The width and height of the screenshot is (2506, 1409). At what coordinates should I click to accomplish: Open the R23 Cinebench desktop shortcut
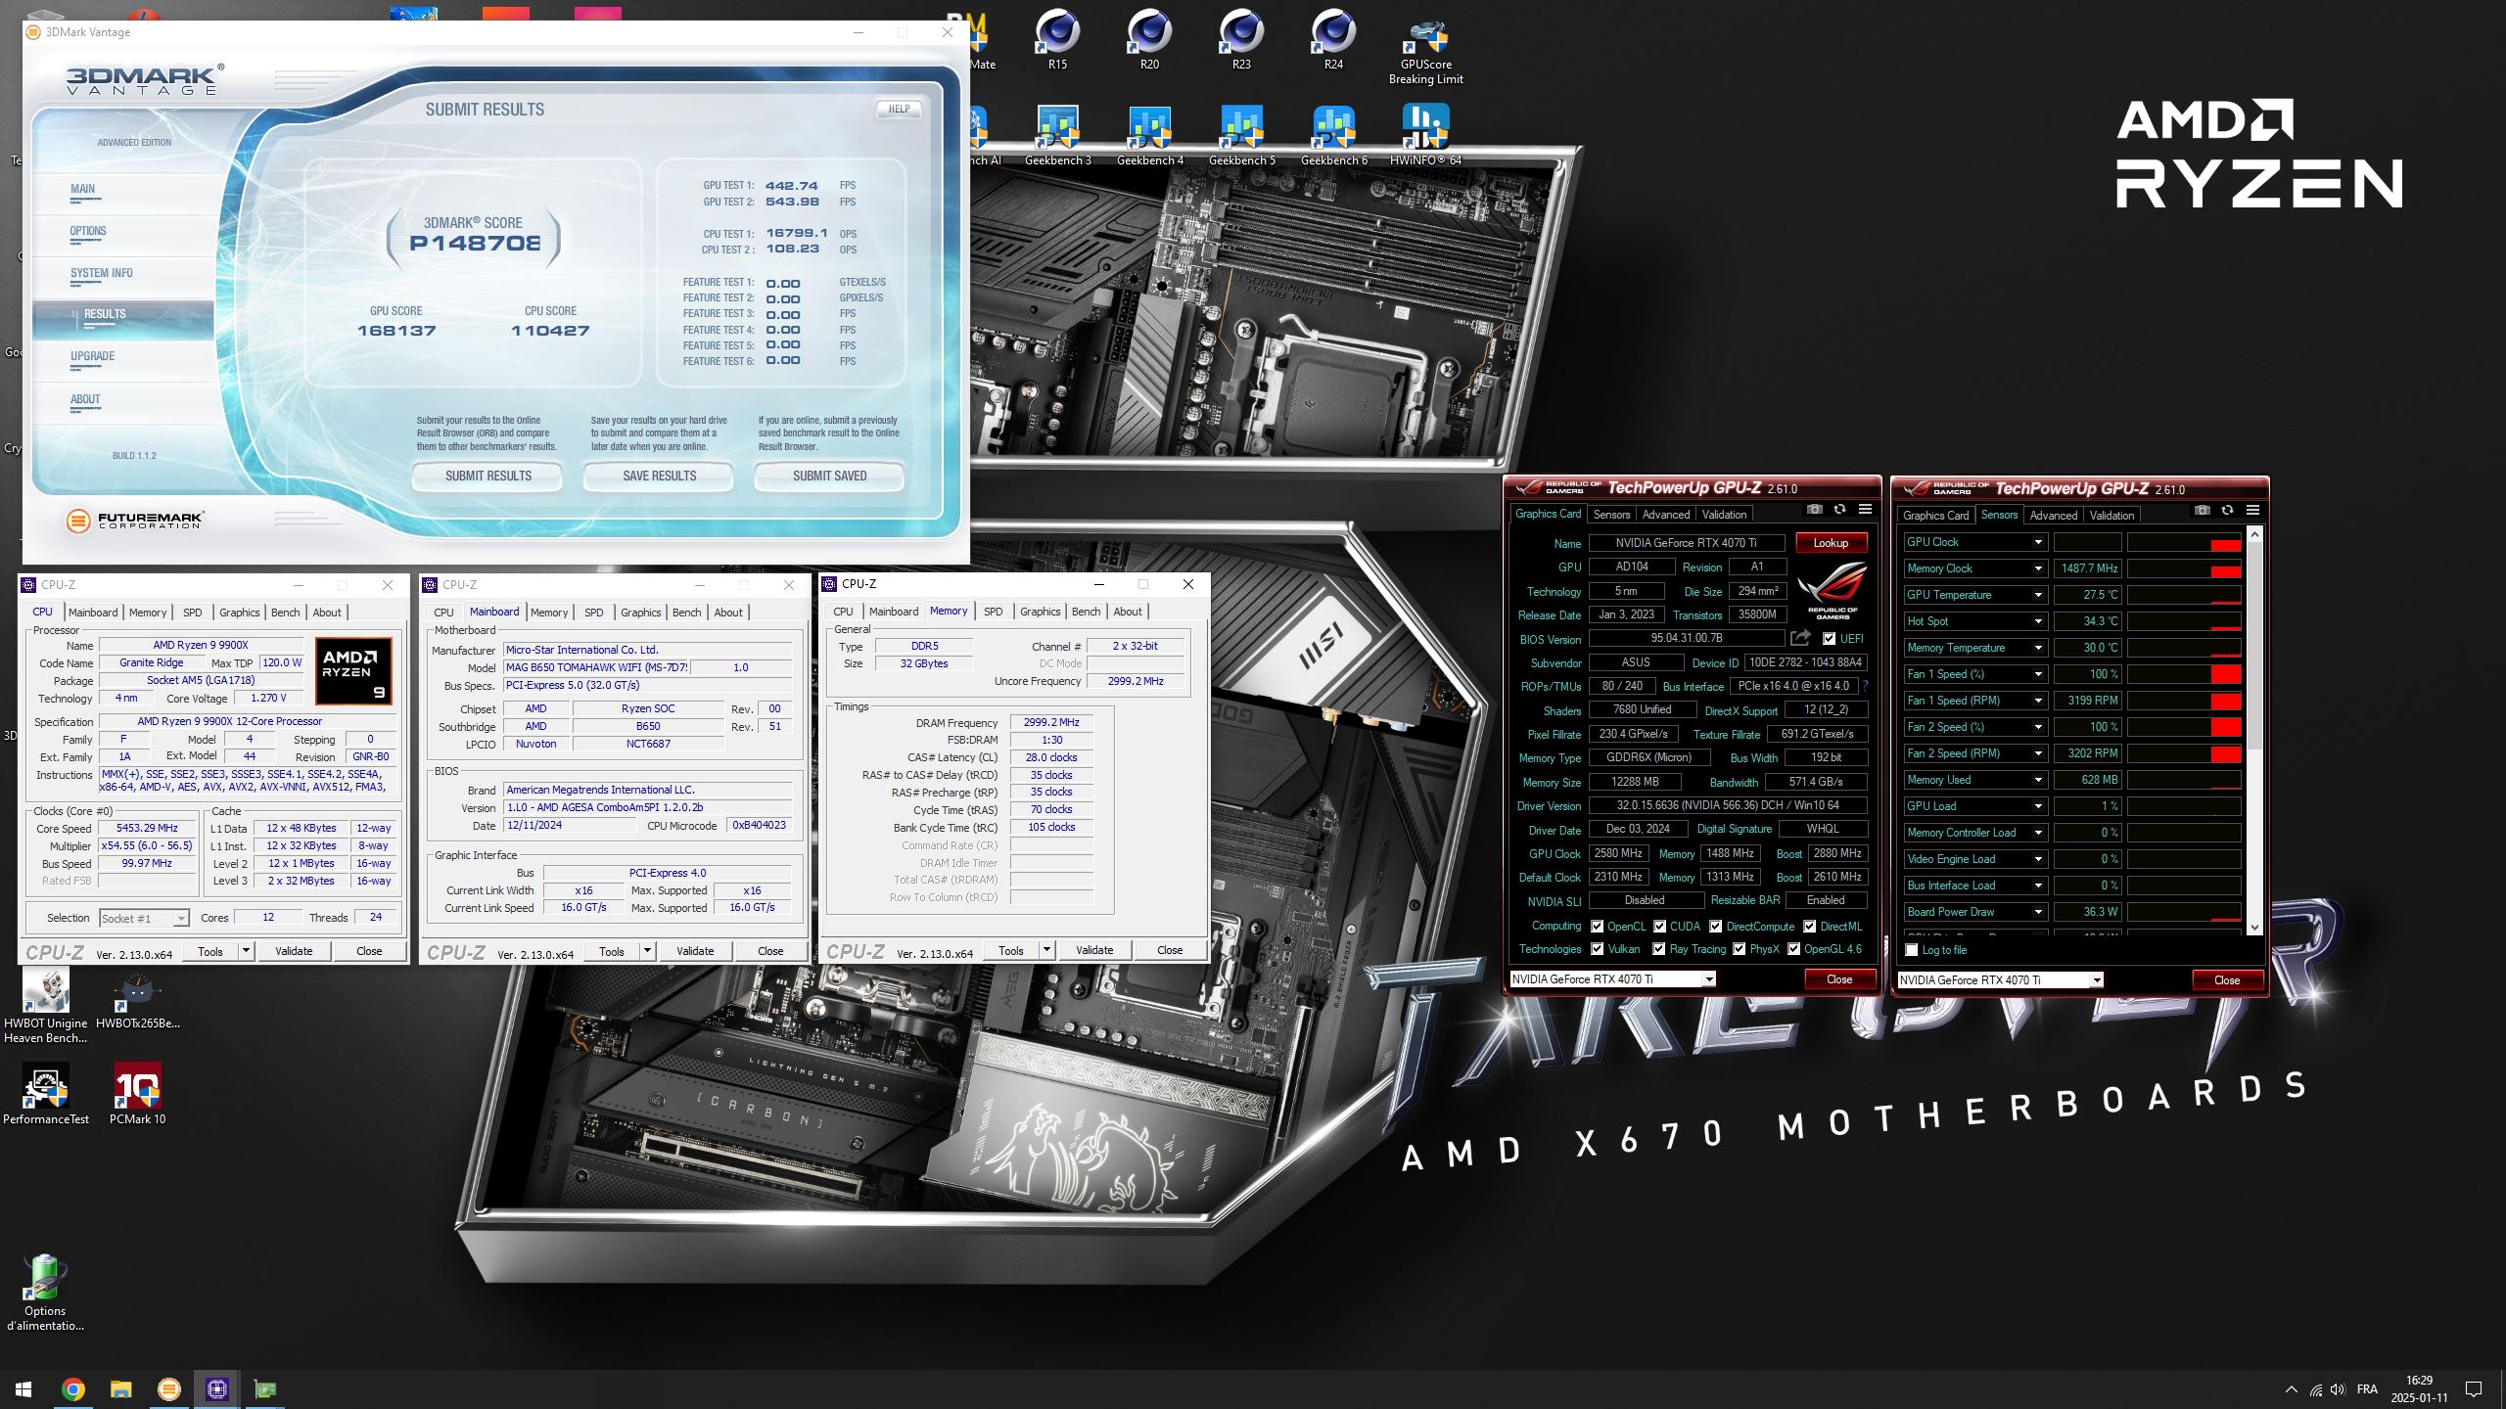[1241, 39]
